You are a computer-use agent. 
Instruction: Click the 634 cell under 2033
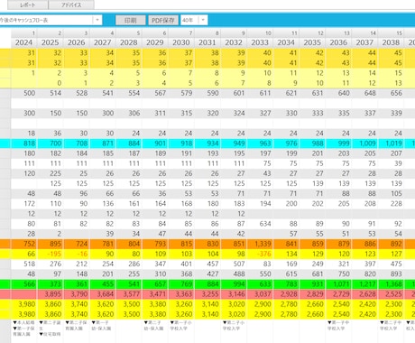click(260, 224)
